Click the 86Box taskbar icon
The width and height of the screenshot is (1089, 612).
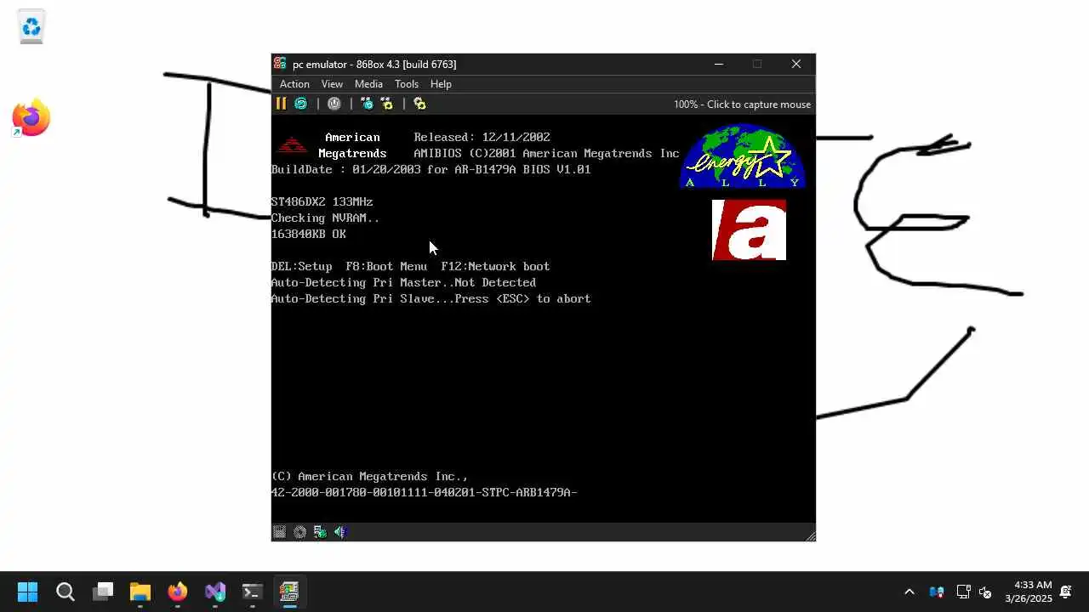pos(290,592)
